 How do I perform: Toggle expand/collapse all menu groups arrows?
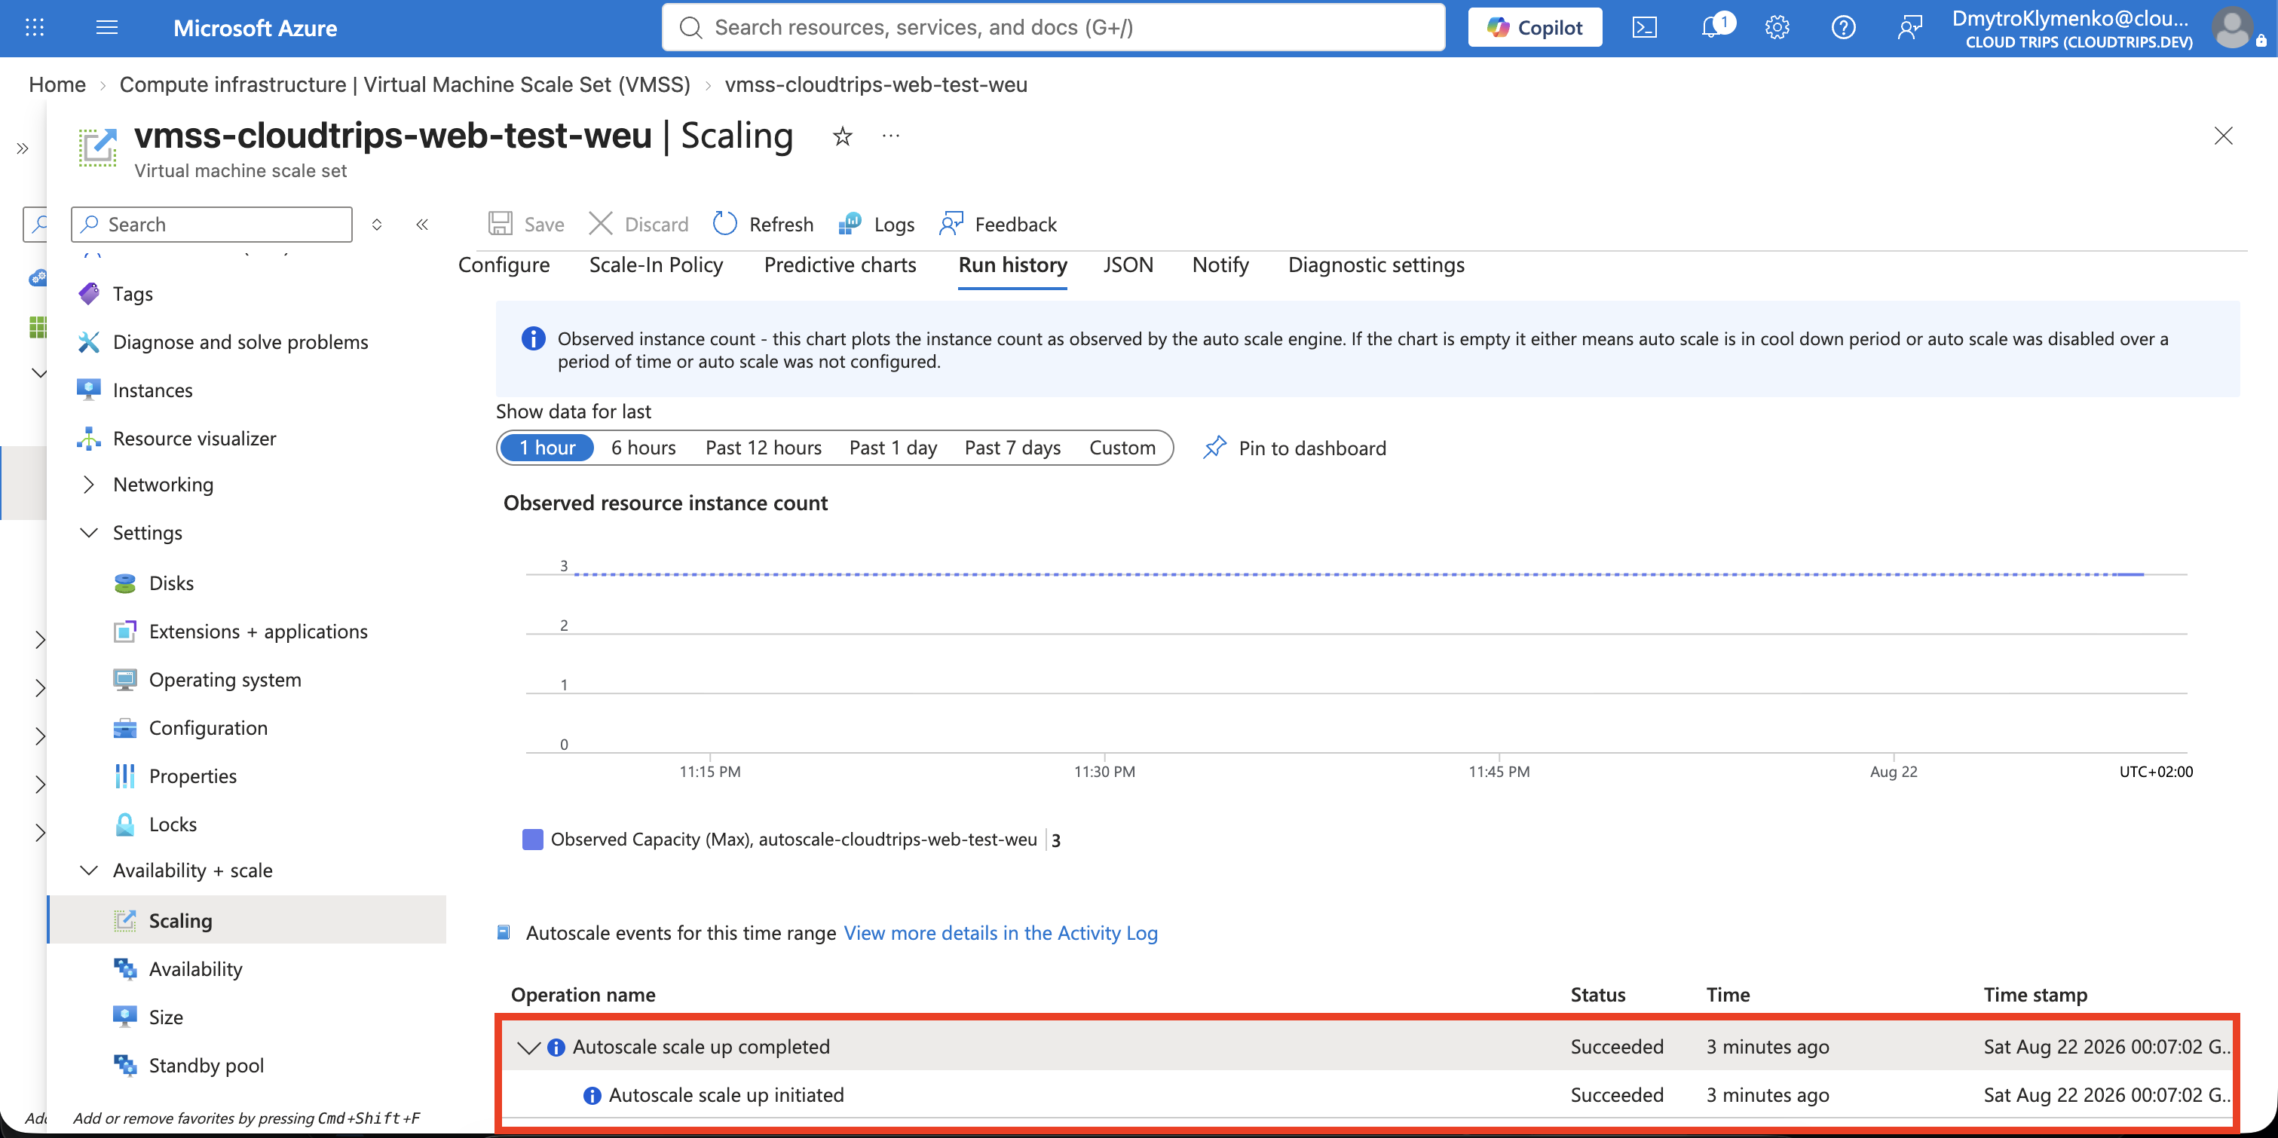tap(377, 225)
